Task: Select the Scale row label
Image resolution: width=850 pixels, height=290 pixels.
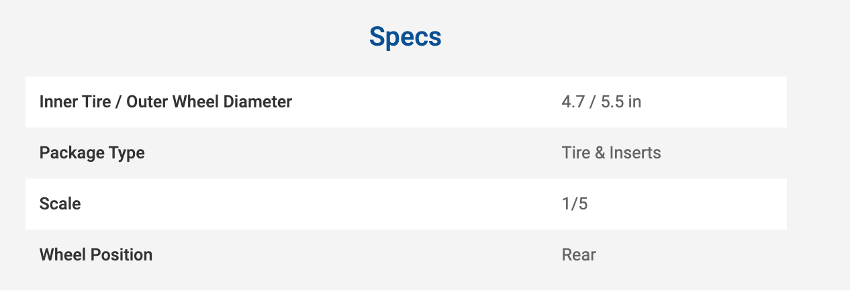Action: click(60, 204)
